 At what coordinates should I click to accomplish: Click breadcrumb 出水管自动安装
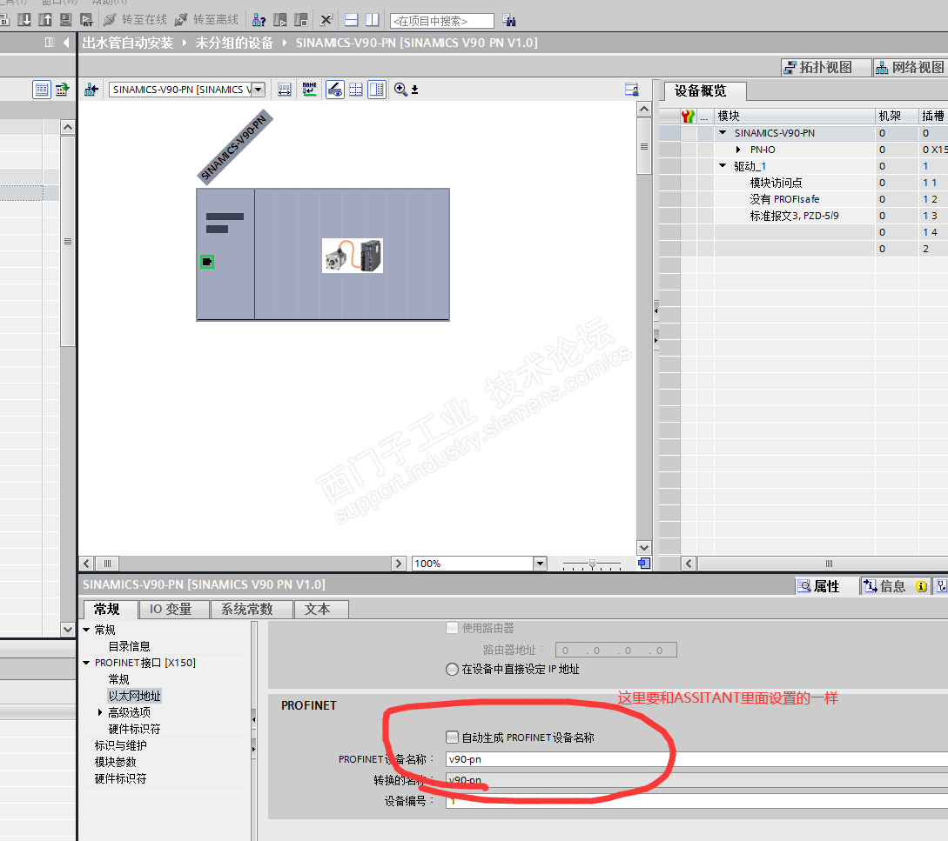(x=128, y=43)
